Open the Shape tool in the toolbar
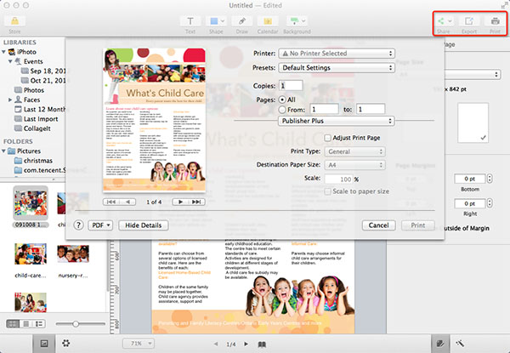 (x=215, y=20)
